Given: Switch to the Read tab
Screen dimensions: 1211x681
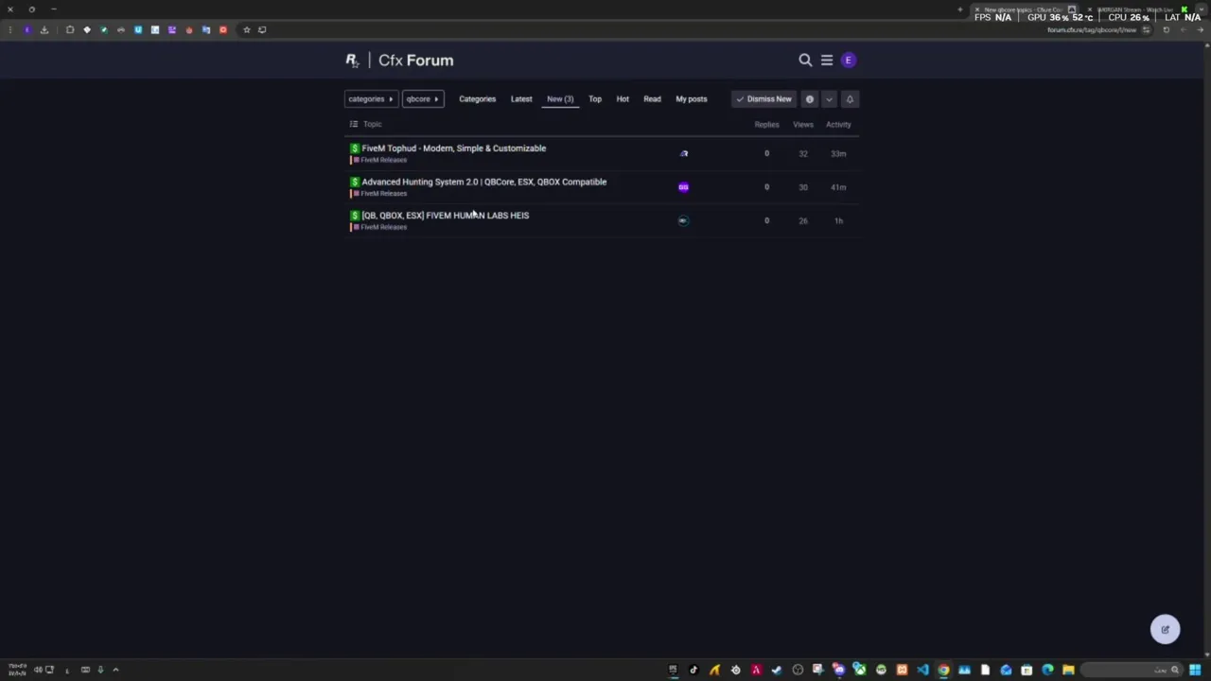Looking at the screenshot, I should pos(652,99).
